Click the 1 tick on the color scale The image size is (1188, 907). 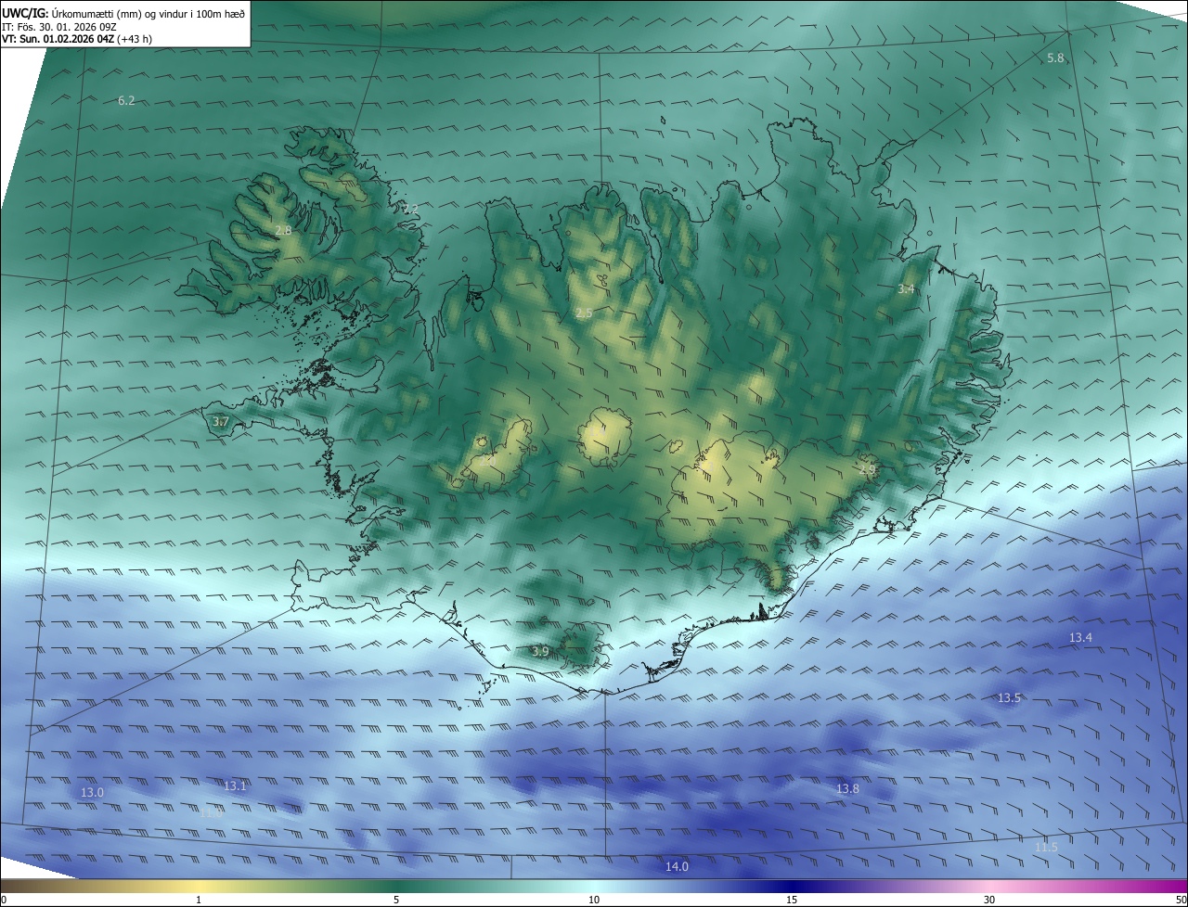pyautogui.click(x=199, y=901)
